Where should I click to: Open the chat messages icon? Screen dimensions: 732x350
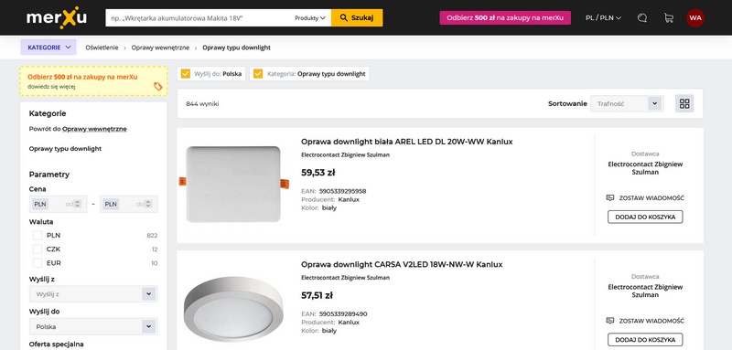tap(642, 17)
